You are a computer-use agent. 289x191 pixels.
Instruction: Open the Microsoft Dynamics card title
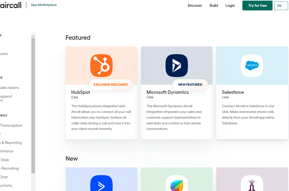(167, 92)
